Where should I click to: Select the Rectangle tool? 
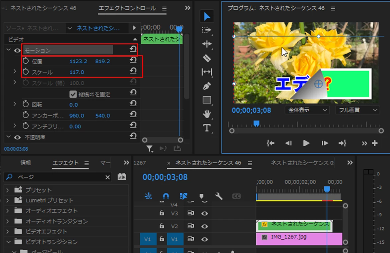pyautogui.click(x=207, y=100)
